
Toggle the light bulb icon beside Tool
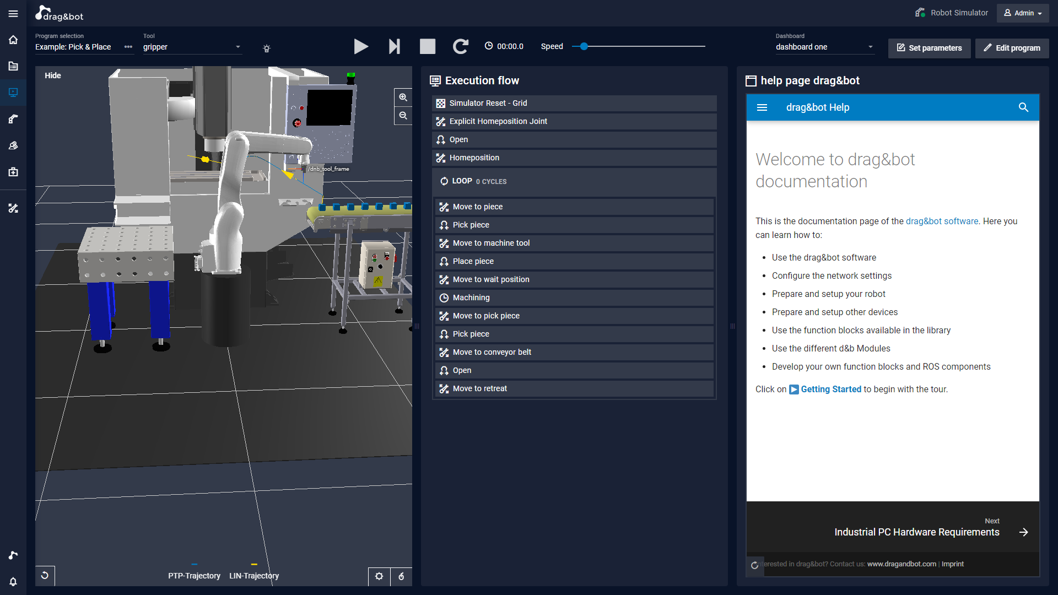267,48
